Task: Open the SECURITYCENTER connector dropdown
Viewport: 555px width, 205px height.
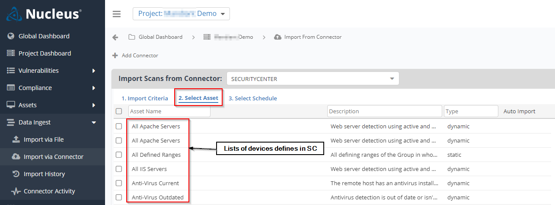Action: click(x=313, y=79)
